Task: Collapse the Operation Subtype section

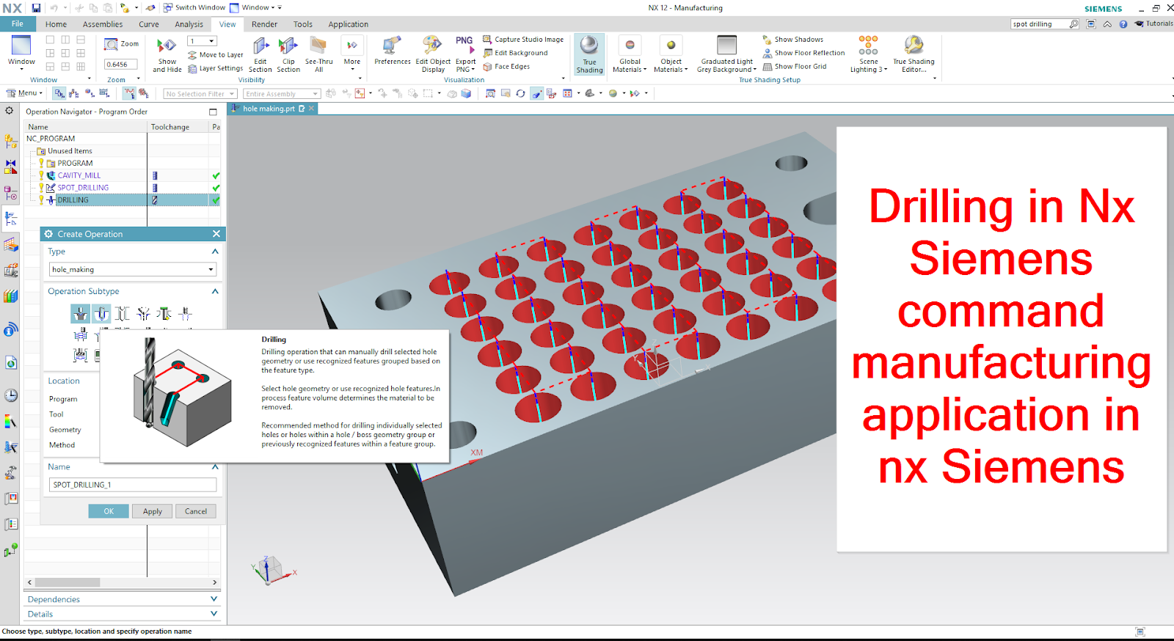Action: (215, 291)
